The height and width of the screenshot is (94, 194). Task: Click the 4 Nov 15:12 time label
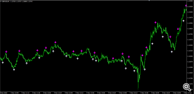(134, 93)
